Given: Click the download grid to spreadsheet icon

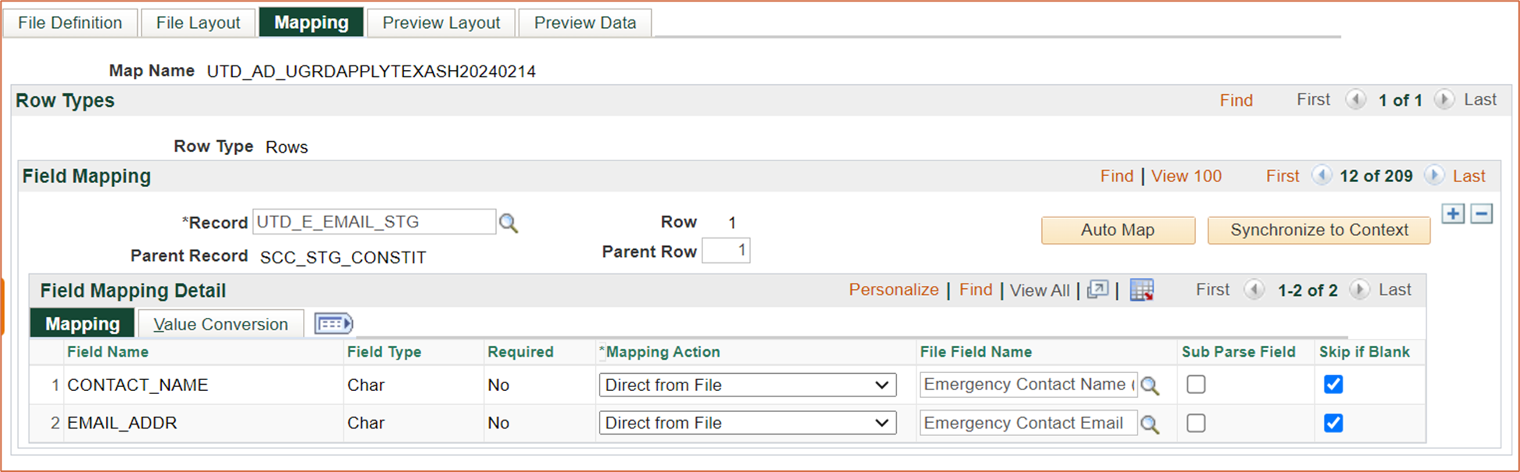Looking at the screenshot, I should (1142, 290).
